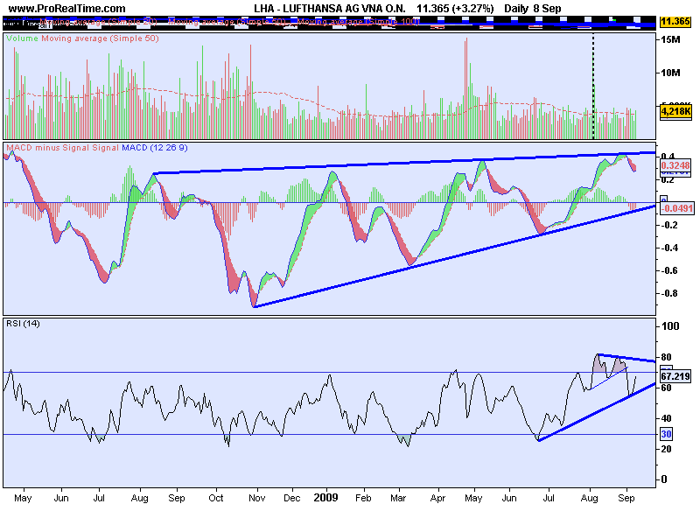Click the 10M volume axis value
Image resolution: width=700 pixels, height=525 pixels.
coord(671,73)
